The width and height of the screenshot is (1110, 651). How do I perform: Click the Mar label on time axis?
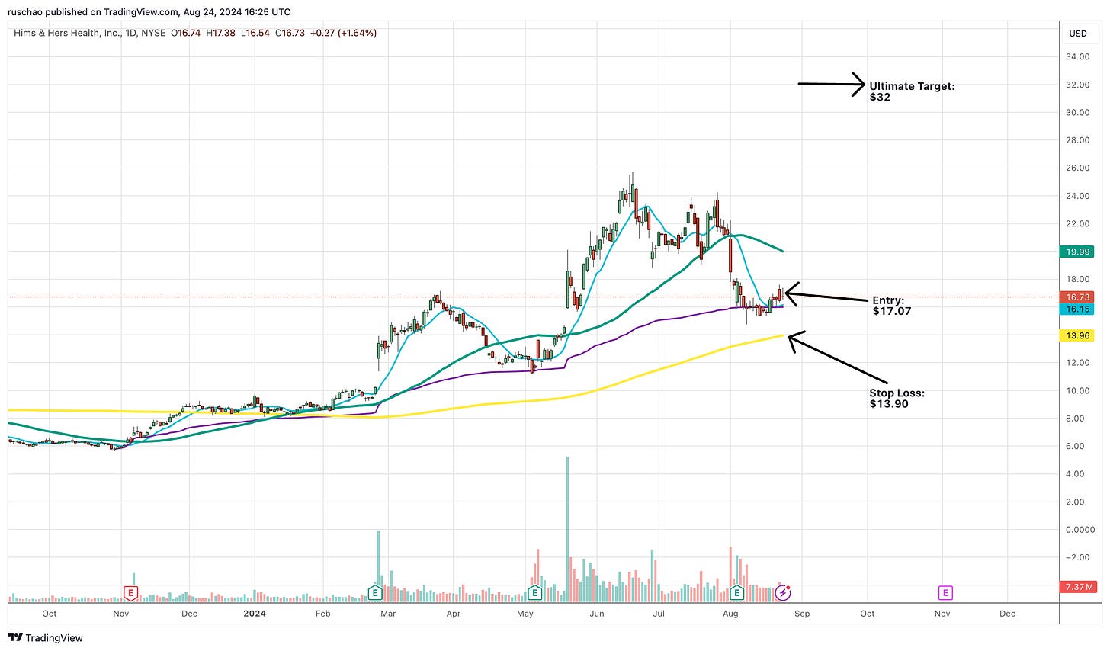388,613
